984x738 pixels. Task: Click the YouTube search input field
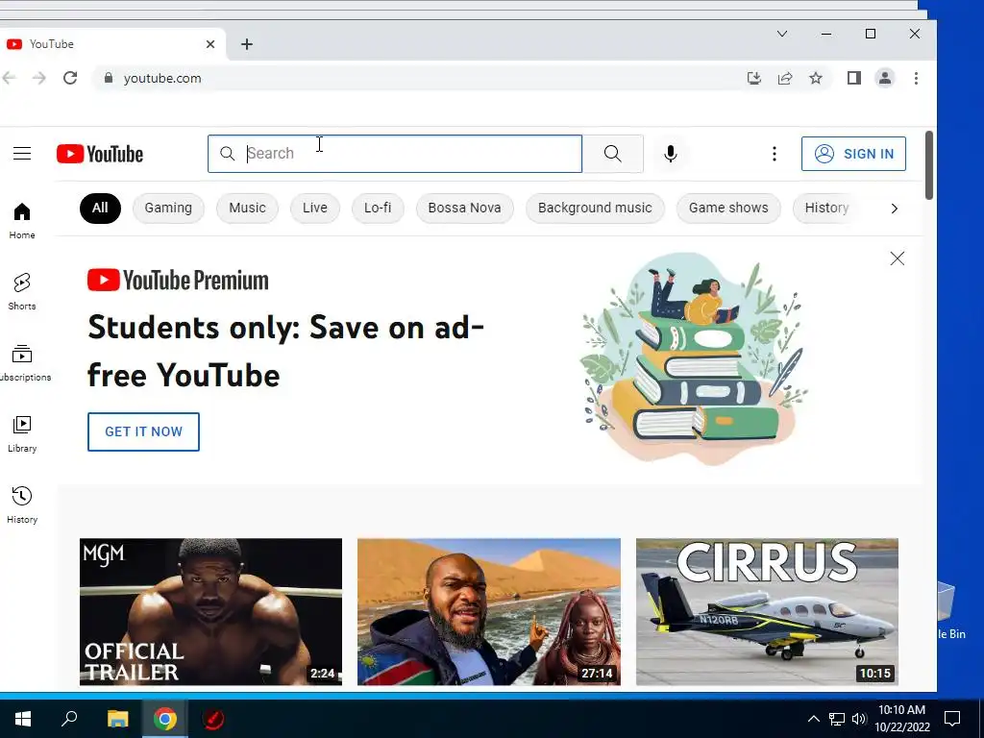pos(395,154)
